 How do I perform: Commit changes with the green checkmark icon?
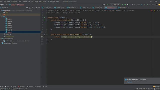[144, 5]
